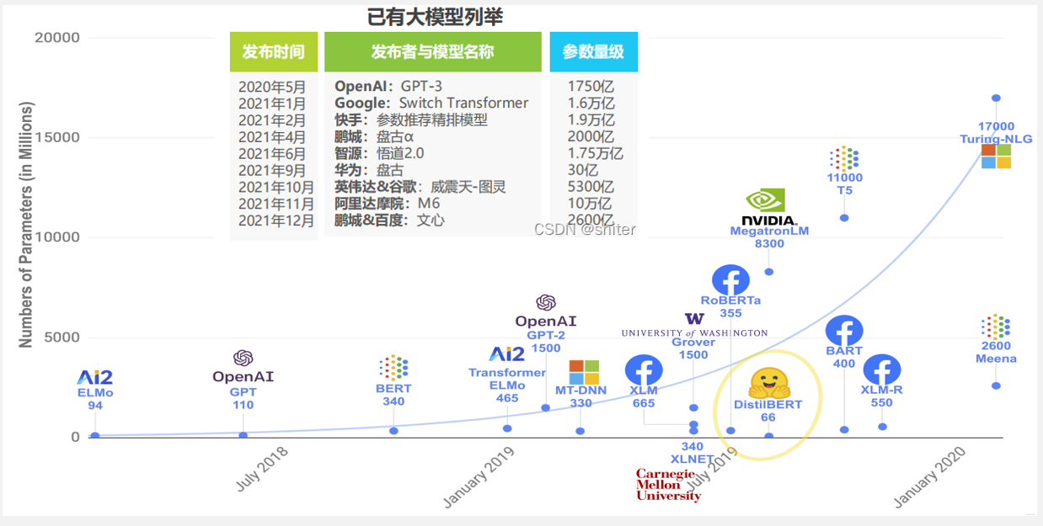
Task: Click the y-axis tick label 20000
Action: tap(57, 38)
